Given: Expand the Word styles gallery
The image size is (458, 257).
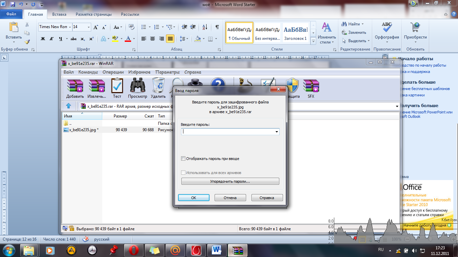Looking at the screenshot, I should 313,41.
